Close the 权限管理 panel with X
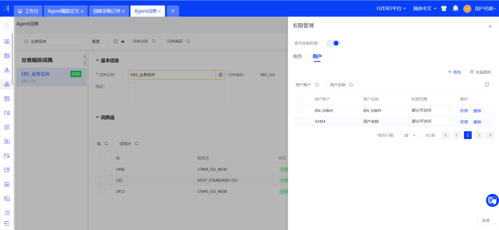This screenshot has height=230, width=499. point(490,26)
